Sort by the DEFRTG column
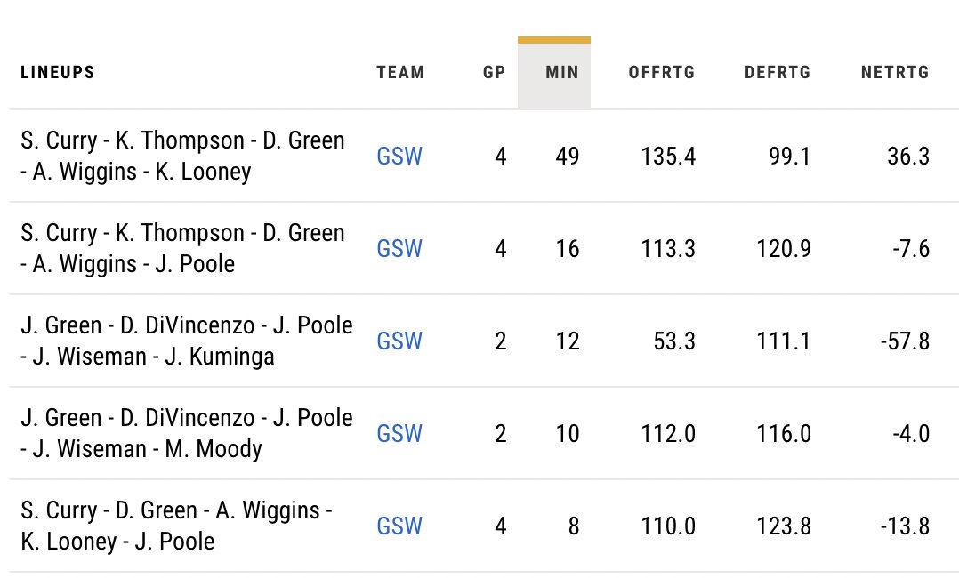959x578 pixels. click(778, 73)
